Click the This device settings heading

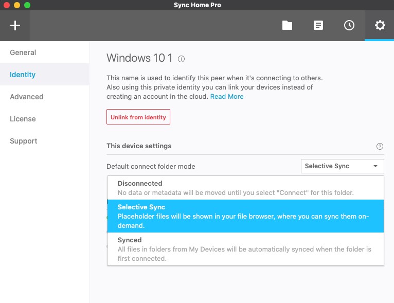click(x=139, y=146)
